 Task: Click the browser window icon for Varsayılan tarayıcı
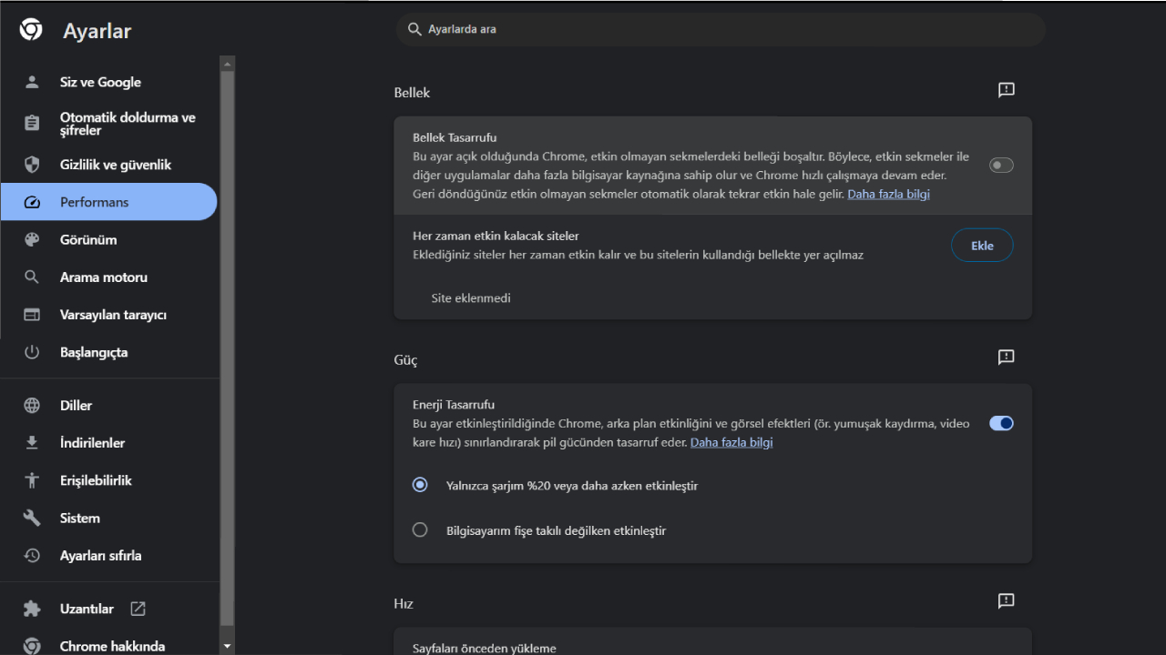coord(32,315)
